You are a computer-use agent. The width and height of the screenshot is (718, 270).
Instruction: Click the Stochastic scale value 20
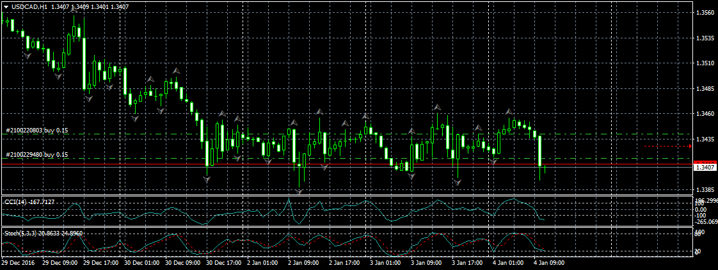(x=699, y=251)
